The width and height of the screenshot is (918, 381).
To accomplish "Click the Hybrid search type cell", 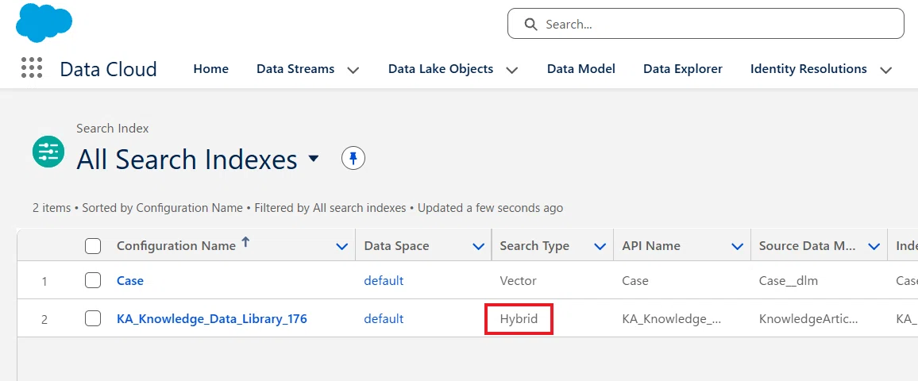I will (519, 319).
